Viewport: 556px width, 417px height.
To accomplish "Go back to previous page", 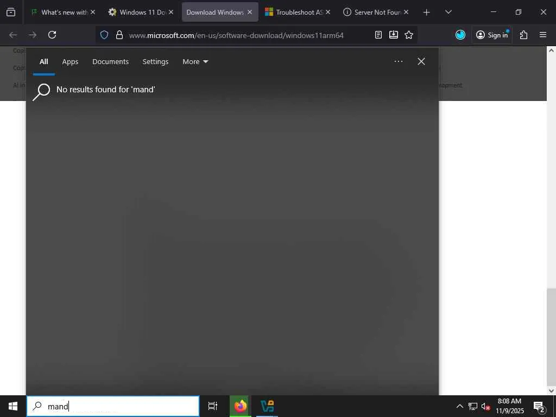I will click(x=13, y=35).
